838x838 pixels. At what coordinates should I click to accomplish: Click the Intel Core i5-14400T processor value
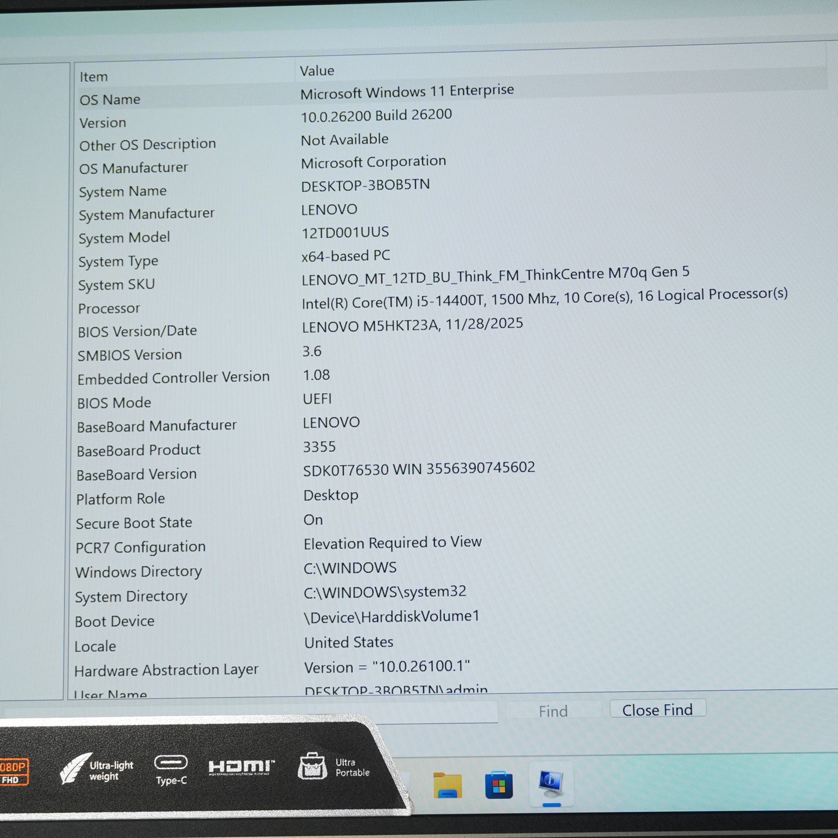(545, 299)
